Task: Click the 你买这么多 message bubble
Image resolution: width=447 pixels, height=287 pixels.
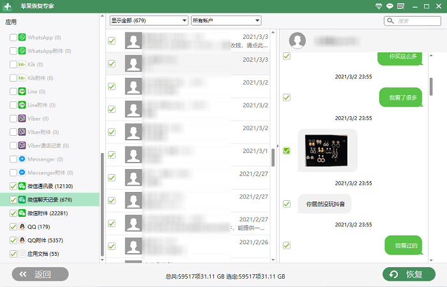Action: coord(400,59)
